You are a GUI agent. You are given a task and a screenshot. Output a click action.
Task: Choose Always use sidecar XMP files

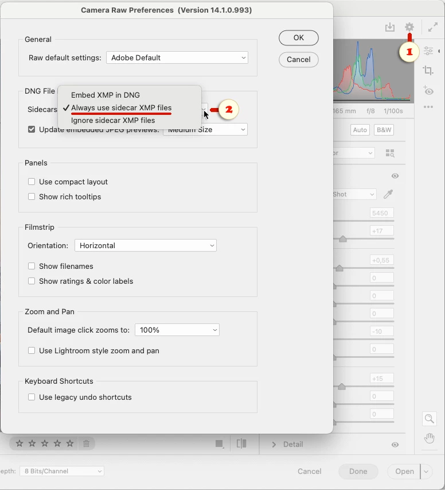pyautogui.click(x=122, y=108)
